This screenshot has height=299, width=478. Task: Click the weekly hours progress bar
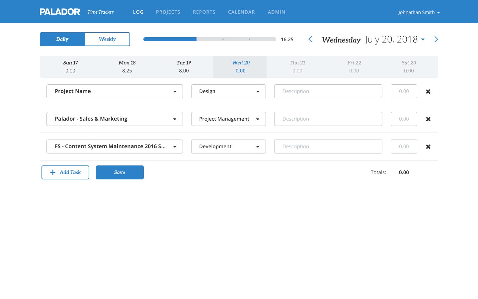click(210, 39)
